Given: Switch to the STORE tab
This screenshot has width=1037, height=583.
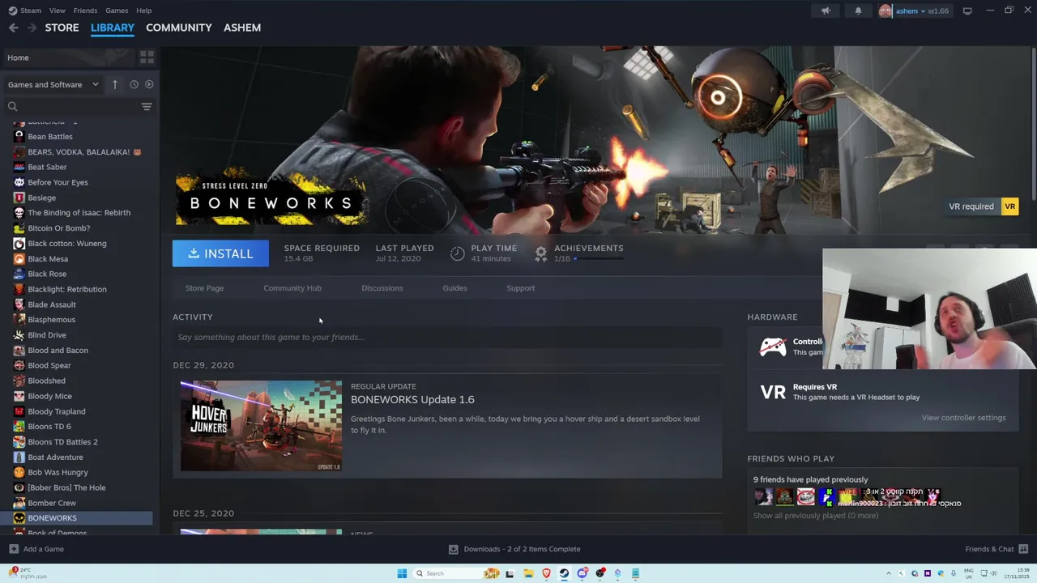Looking at the screenshot, I should [x=62, y=28].
